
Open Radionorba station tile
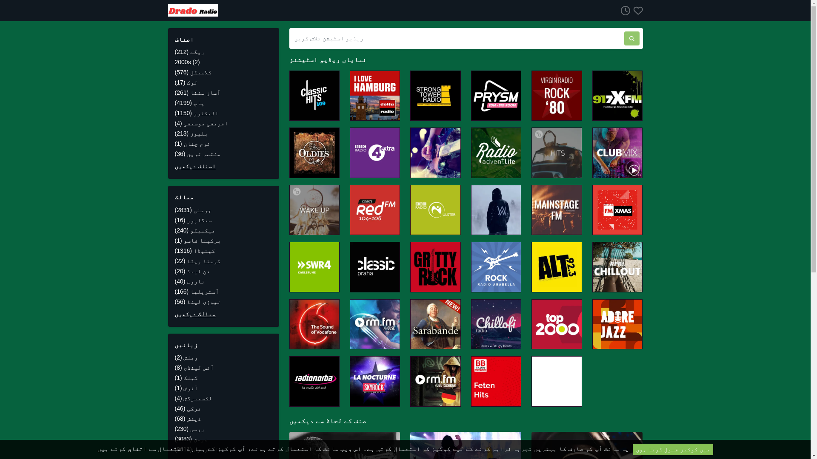[314, 382]
